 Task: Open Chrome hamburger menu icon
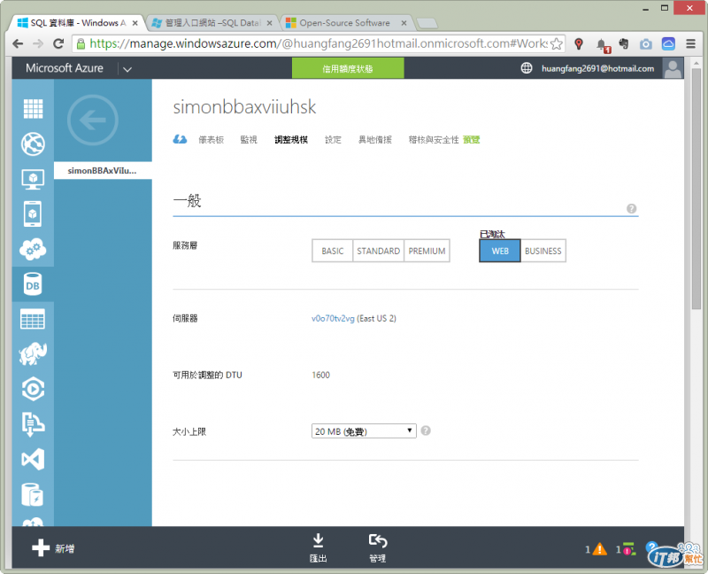tap(690, 43)
